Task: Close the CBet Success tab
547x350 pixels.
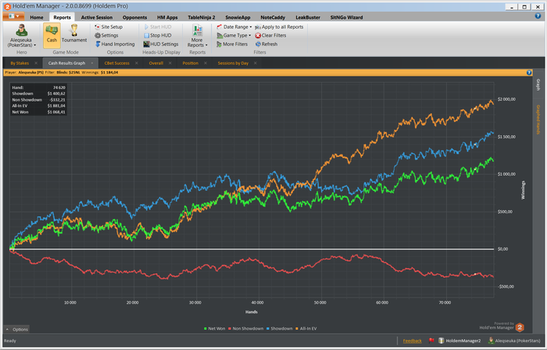Action: pyautogui.click(x=137, y=63)
